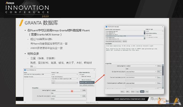Click Cp value field in Create/Edit Materials
183x107 pixels.
coord(69,99)
